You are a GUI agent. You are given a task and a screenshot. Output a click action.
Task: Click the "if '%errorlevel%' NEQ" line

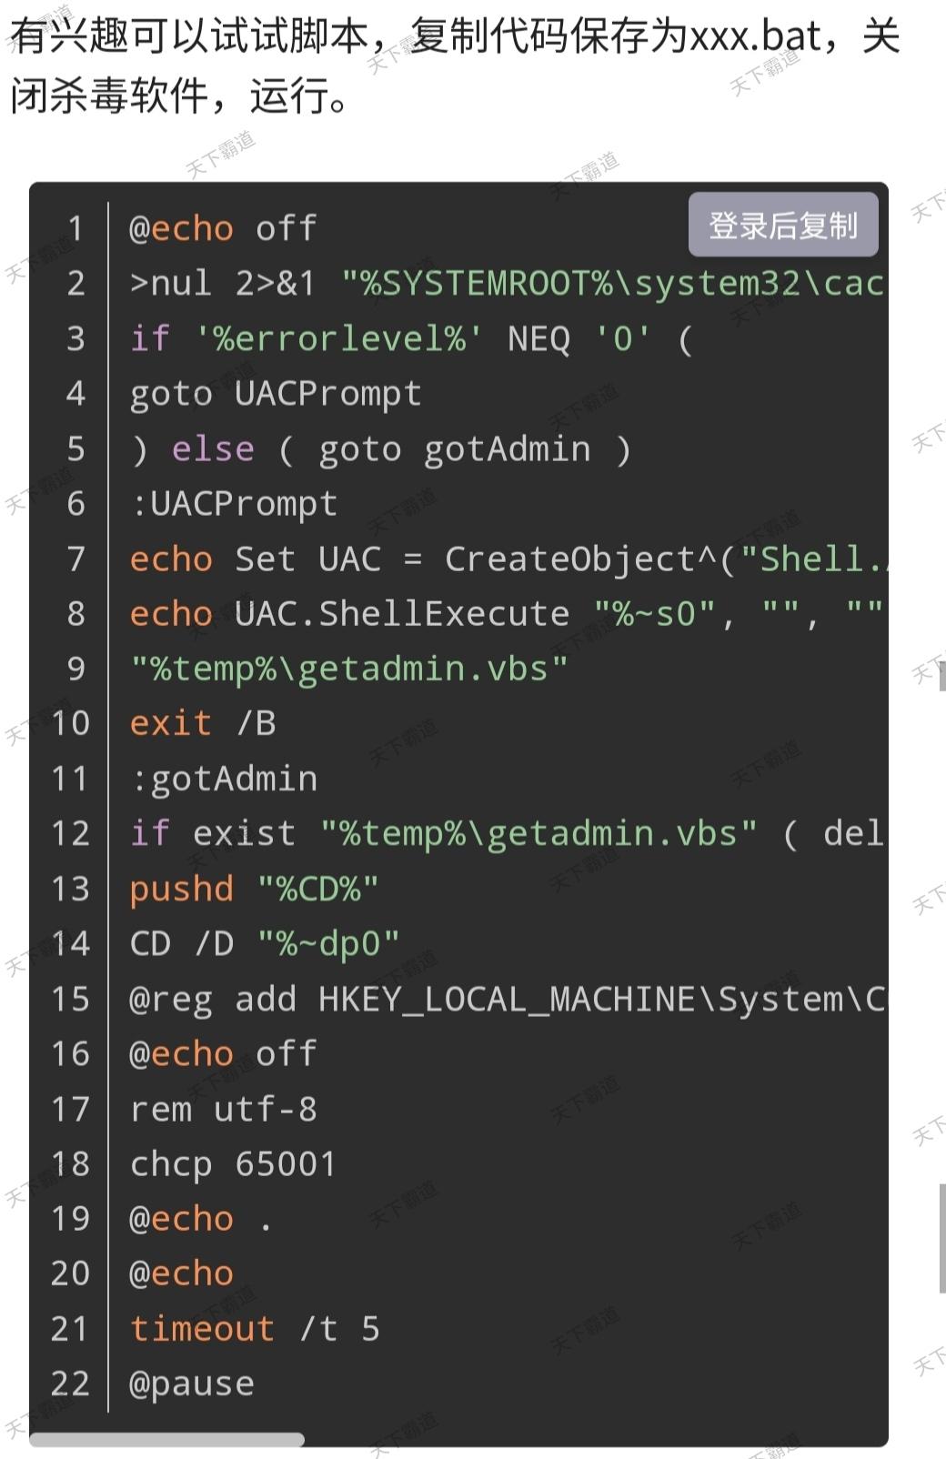coord(411,339)
